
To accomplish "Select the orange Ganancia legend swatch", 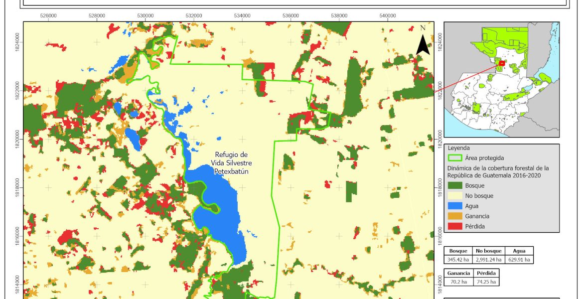I will click(x=454, y=216).
